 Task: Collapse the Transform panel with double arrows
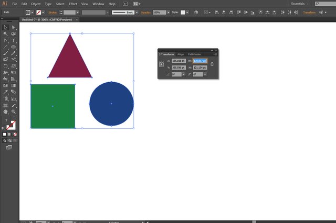pos(212,50)
